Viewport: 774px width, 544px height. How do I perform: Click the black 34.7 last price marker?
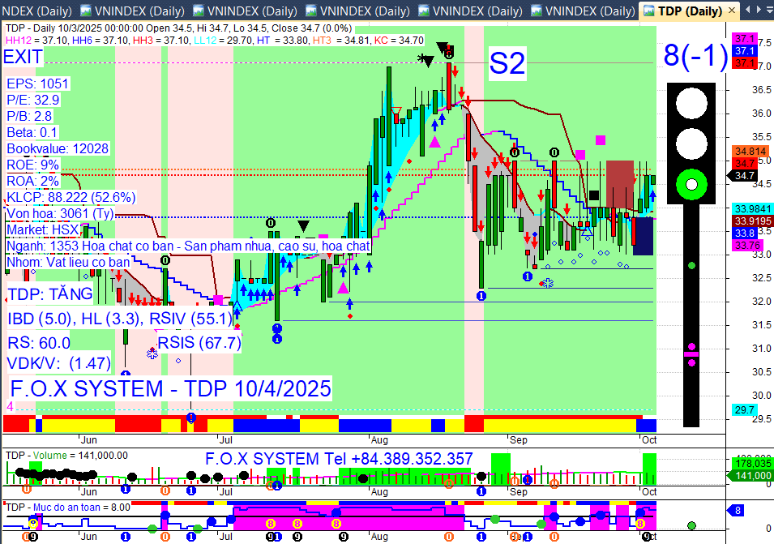744,175
